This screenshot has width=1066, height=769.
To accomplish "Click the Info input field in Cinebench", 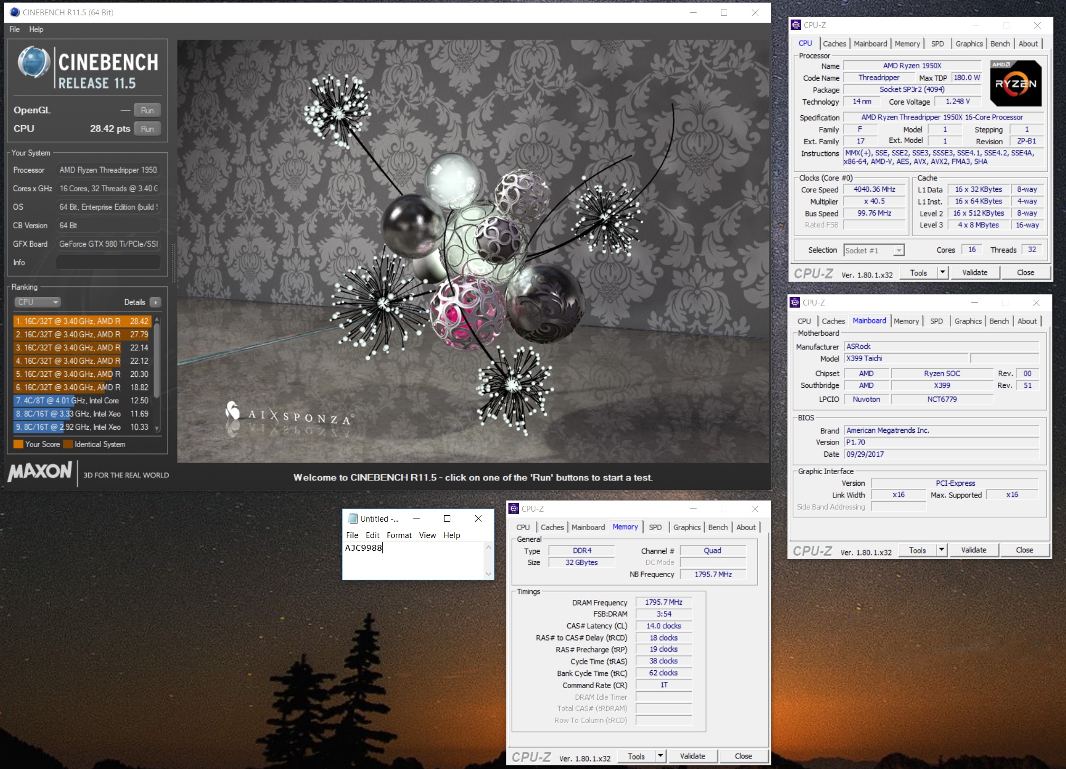I will click(x=108, y=263).
